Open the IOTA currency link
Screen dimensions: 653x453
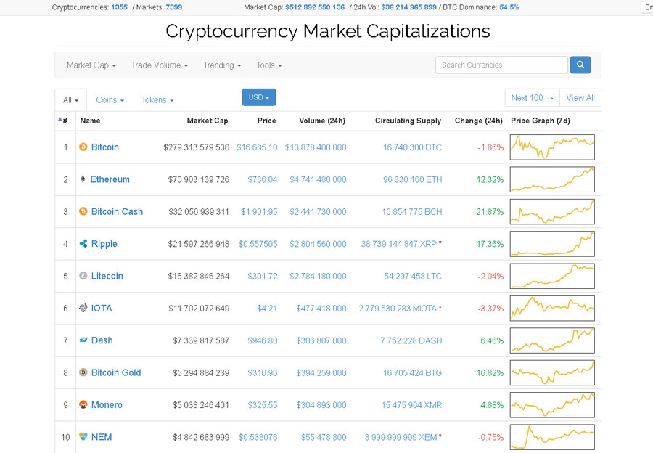[x=102, y=308]
